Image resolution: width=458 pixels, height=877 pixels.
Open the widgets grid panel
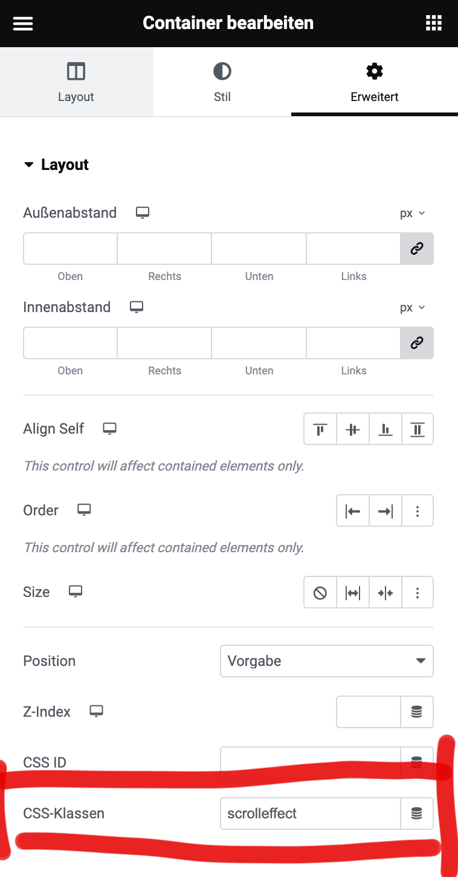[x=434, y=23]
